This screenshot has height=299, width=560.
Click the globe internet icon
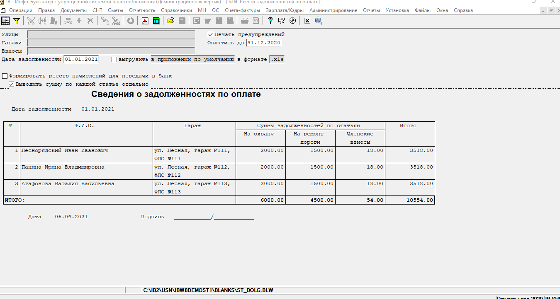point(318,20)
